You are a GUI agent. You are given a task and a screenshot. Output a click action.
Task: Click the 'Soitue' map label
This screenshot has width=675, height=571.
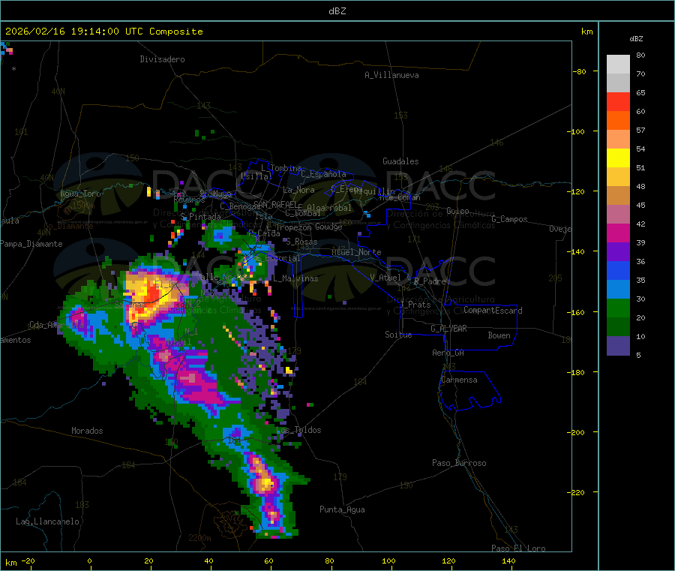tap(398, 335)
